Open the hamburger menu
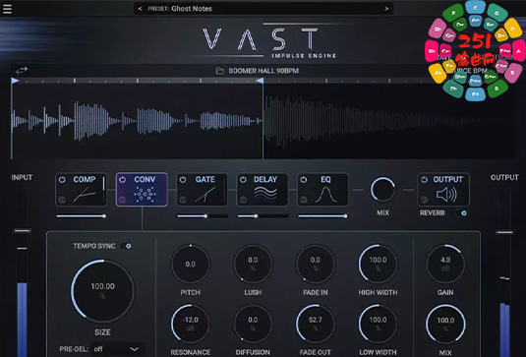This screenshot has width=526, height=357. (x=7, y=9)
